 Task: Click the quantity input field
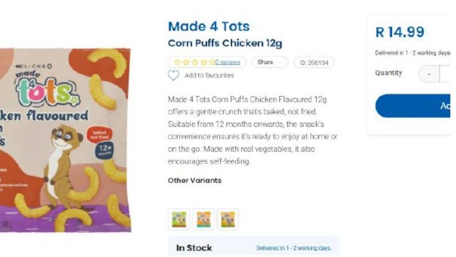tap(446, 74)
